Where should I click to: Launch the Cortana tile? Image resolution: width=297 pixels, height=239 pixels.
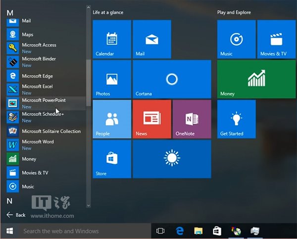coord(172,79)
